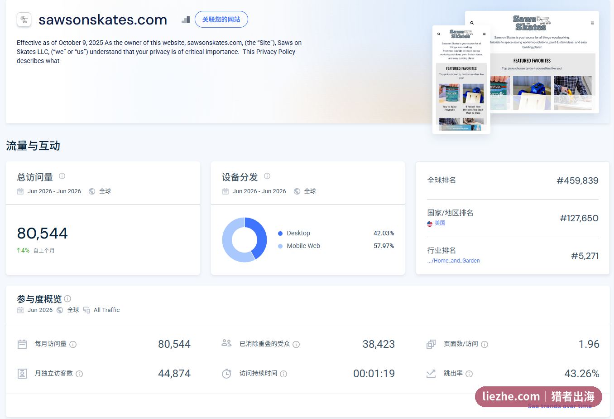Image resolution: width=614 pixels, height=419 pixels.
Task: Click the Mobile Web share 57.97%
Action: (384, 246)
